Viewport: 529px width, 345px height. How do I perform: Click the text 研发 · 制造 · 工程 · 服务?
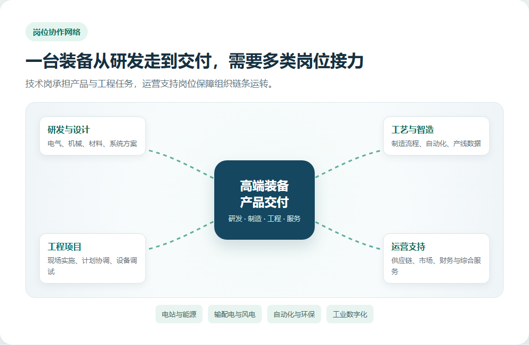tap(264, 219)
